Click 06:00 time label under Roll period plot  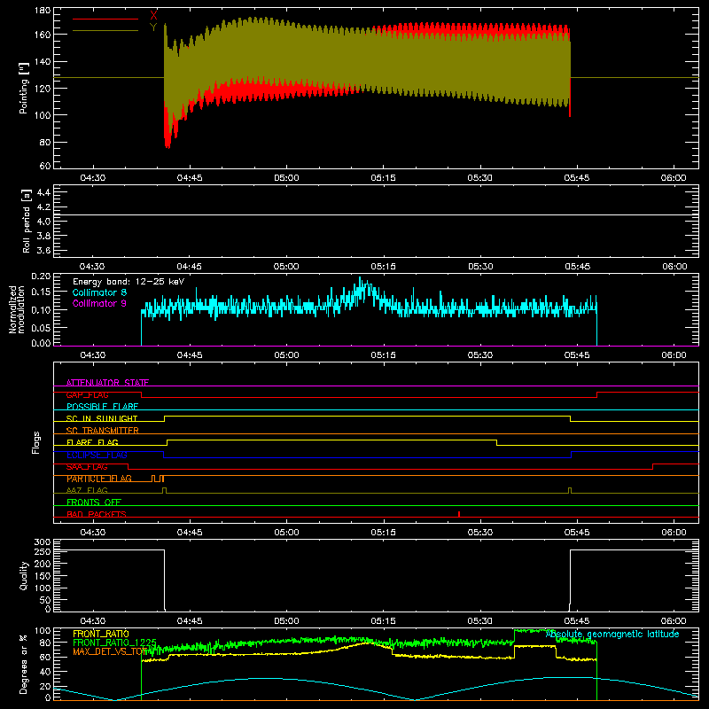[x=674, y=267]
